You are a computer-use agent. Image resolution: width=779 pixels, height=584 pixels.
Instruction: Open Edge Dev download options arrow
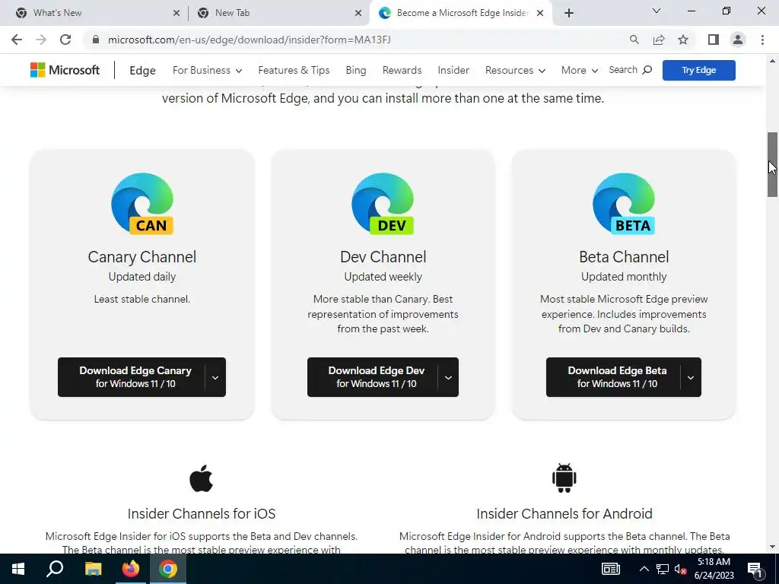448,377
